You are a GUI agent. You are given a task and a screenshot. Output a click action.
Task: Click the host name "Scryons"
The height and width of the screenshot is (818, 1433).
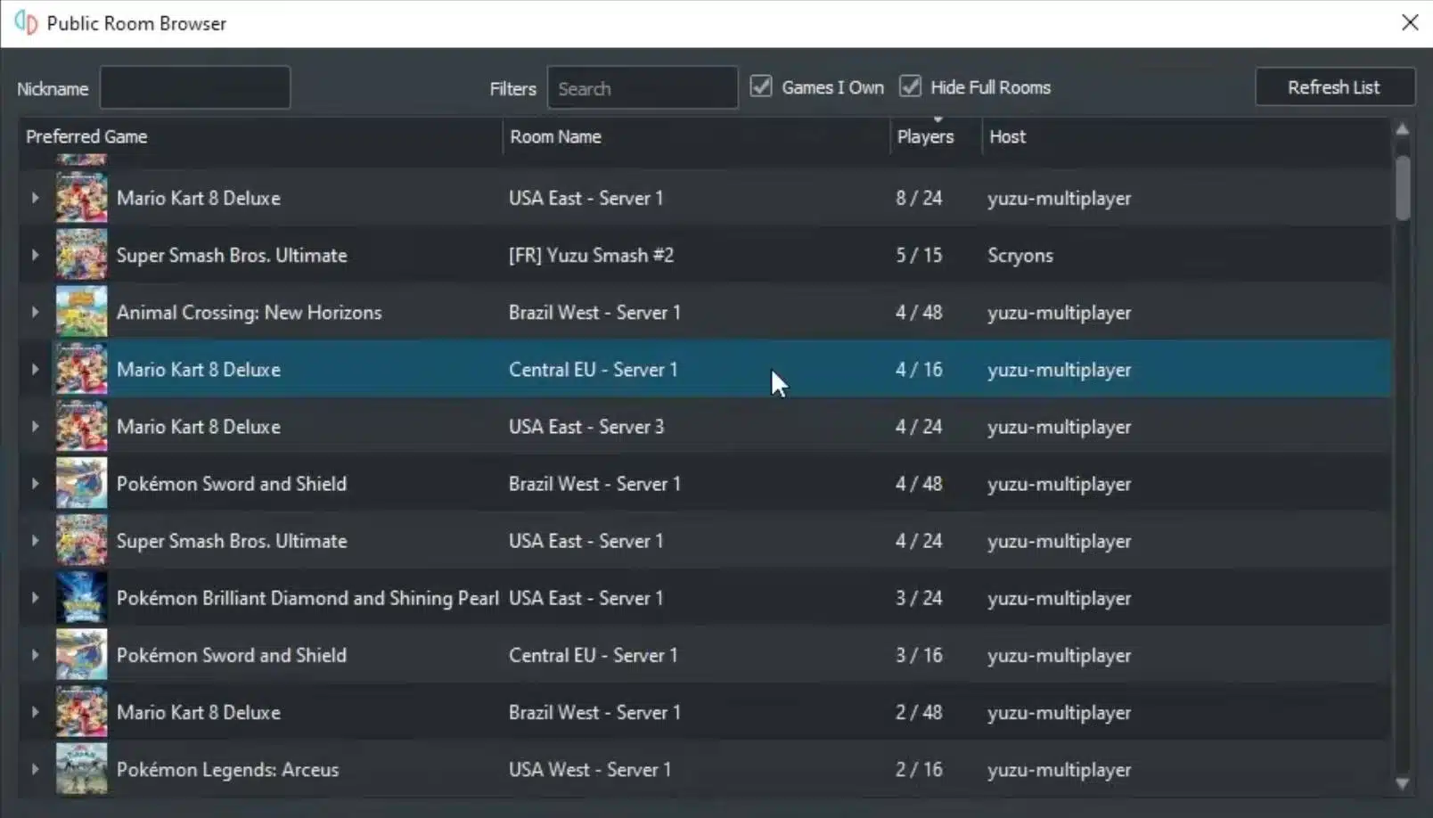coord(1020,256)
